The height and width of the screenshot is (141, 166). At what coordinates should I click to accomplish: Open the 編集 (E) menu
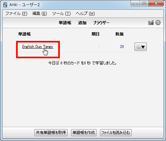[40, 14]
